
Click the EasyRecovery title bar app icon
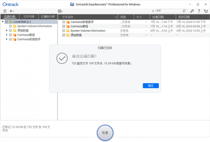point(72,4)
